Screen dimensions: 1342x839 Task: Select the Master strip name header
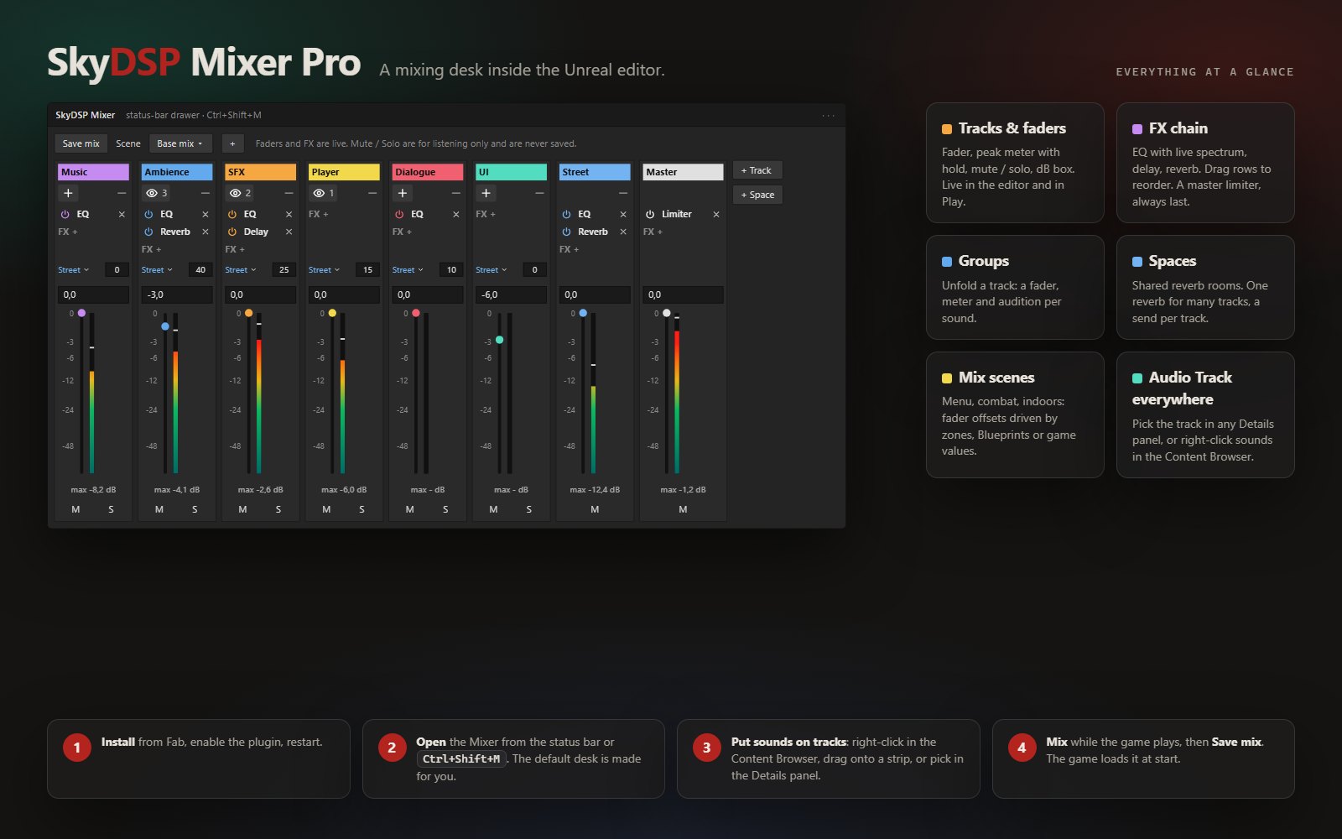683,172
